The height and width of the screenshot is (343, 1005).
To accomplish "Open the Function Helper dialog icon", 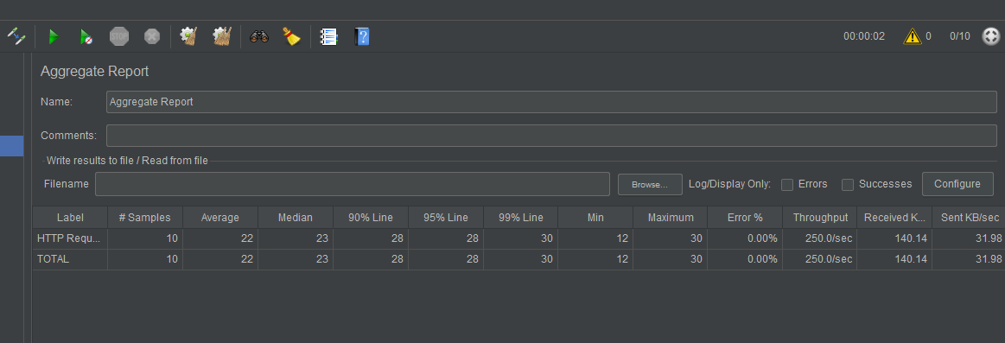I will click(x=328, y=36).
